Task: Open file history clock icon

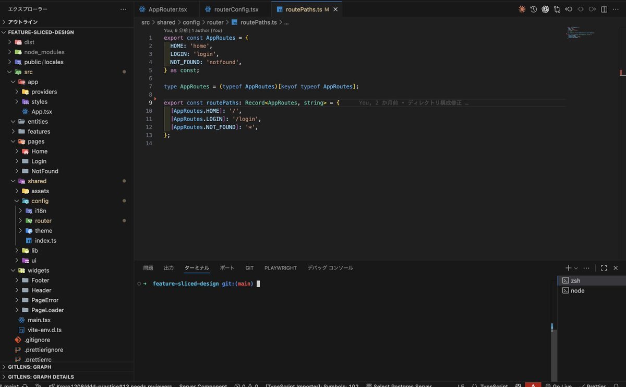Action: 534,9
